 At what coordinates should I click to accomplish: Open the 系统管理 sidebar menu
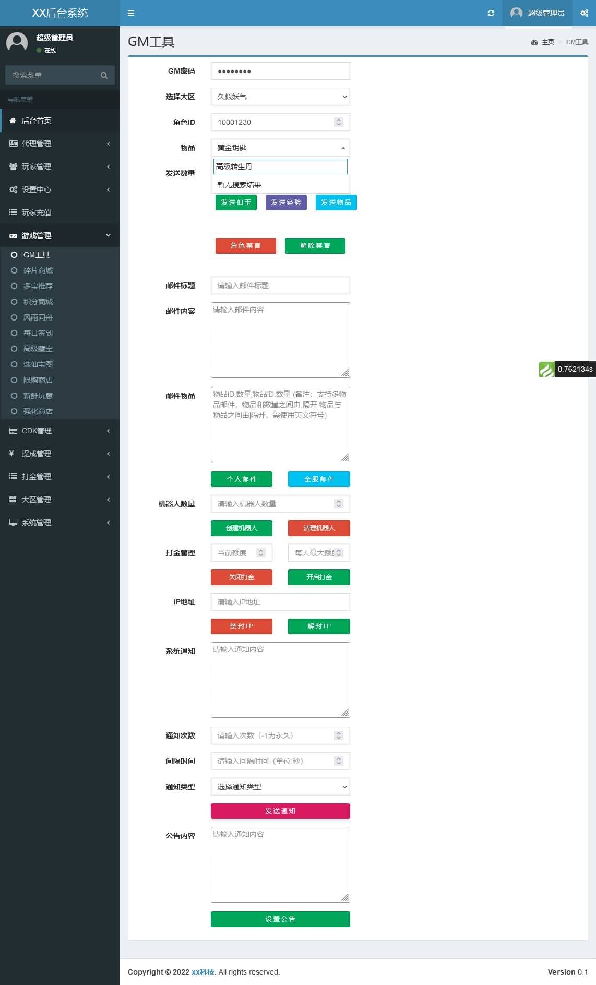pos(60,523)
